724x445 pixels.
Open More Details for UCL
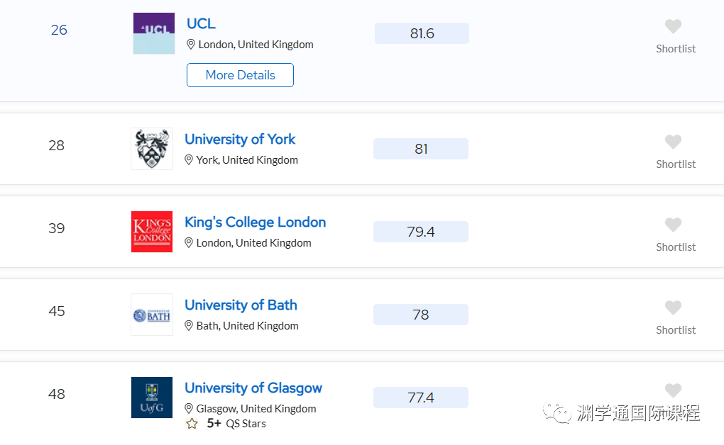240,75
